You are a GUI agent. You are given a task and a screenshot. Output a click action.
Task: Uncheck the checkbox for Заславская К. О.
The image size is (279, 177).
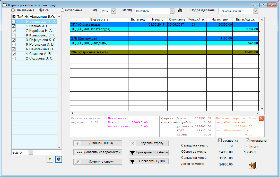[x=14, y=22]
